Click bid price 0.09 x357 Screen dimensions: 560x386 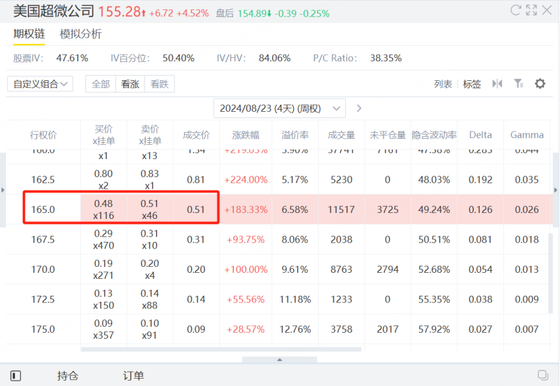pyautogui.click(x=104, y=329)
